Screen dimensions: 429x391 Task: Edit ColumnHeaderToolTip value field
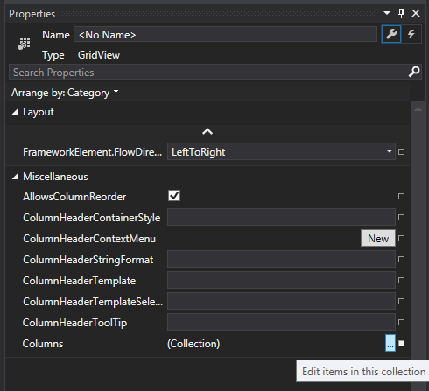point(281,322)
